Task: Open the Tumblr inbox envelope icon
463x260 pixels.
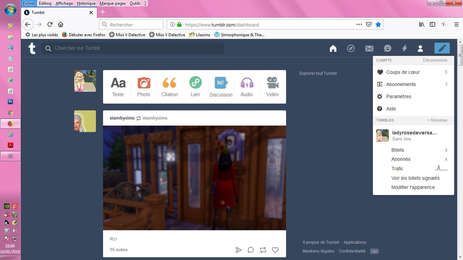Action: (369, 48)
